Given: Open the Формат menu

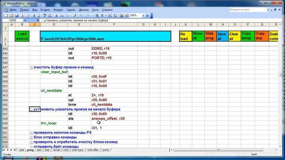Looking at the screenshot, I should click(58, 10).
